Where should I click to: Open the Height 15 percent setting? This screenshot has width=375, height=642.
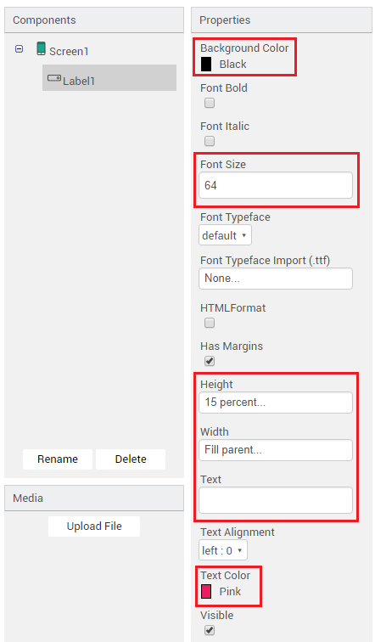pyautogui.click(x=276, y=402)
